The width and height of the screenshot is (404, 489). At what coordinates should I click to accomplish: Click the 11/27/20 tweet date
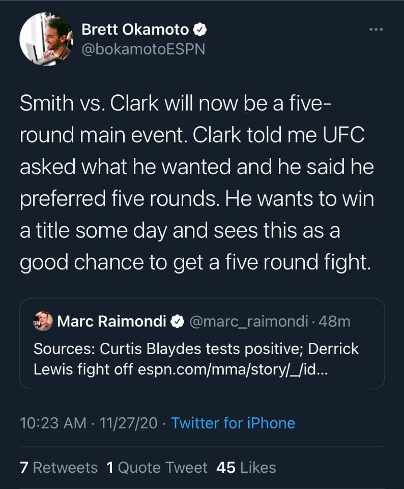[x=129, y=423]
